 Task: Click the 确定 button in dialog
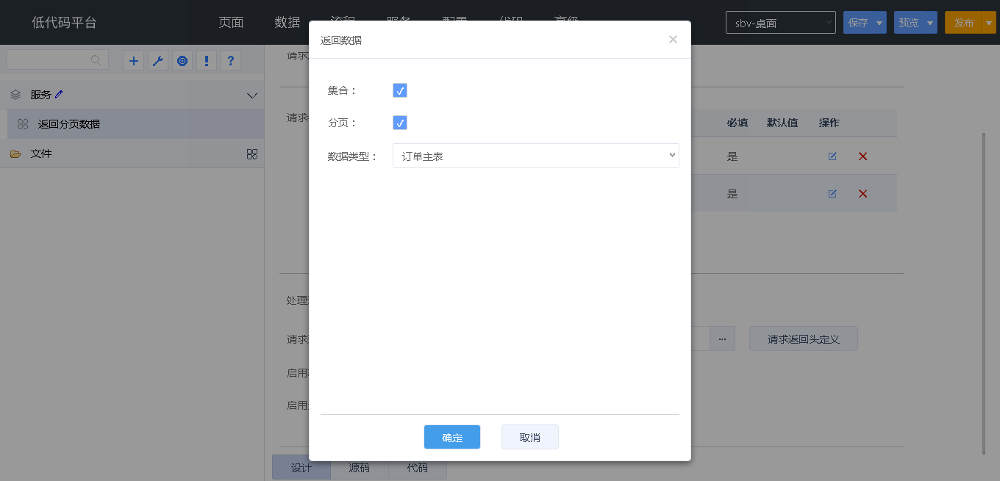pos(452,437)
